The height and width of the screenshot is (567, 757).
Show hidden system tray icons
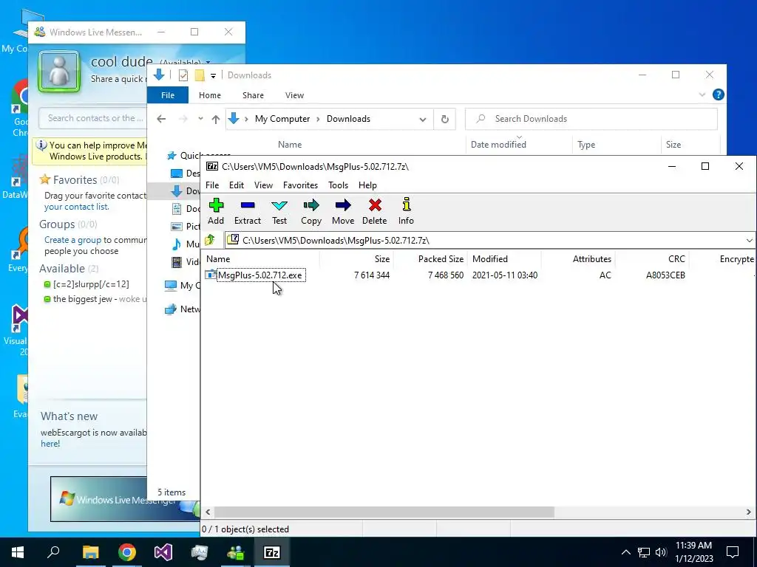tap(625, 552)
